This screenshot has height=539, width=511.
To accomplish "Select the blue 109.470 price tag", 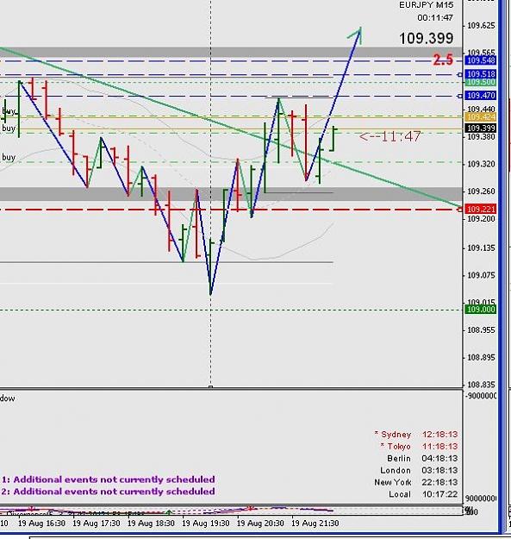I will click(x=481, y=95).
